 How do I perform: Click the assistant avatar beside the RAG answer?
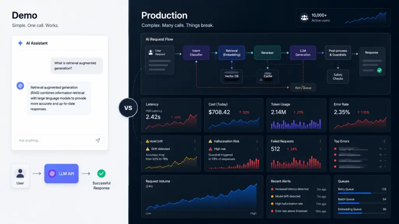point(20,86)
